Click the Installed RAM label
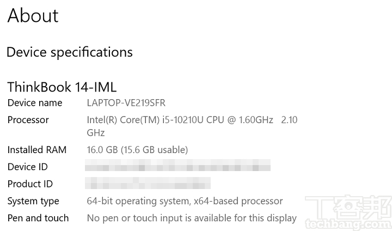 click(x=37, y=150)
